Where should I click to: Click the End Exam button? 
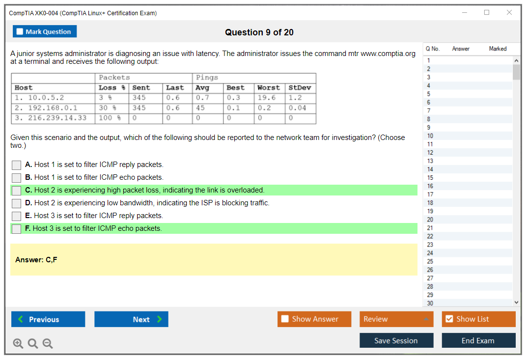[x=478, y=340]
